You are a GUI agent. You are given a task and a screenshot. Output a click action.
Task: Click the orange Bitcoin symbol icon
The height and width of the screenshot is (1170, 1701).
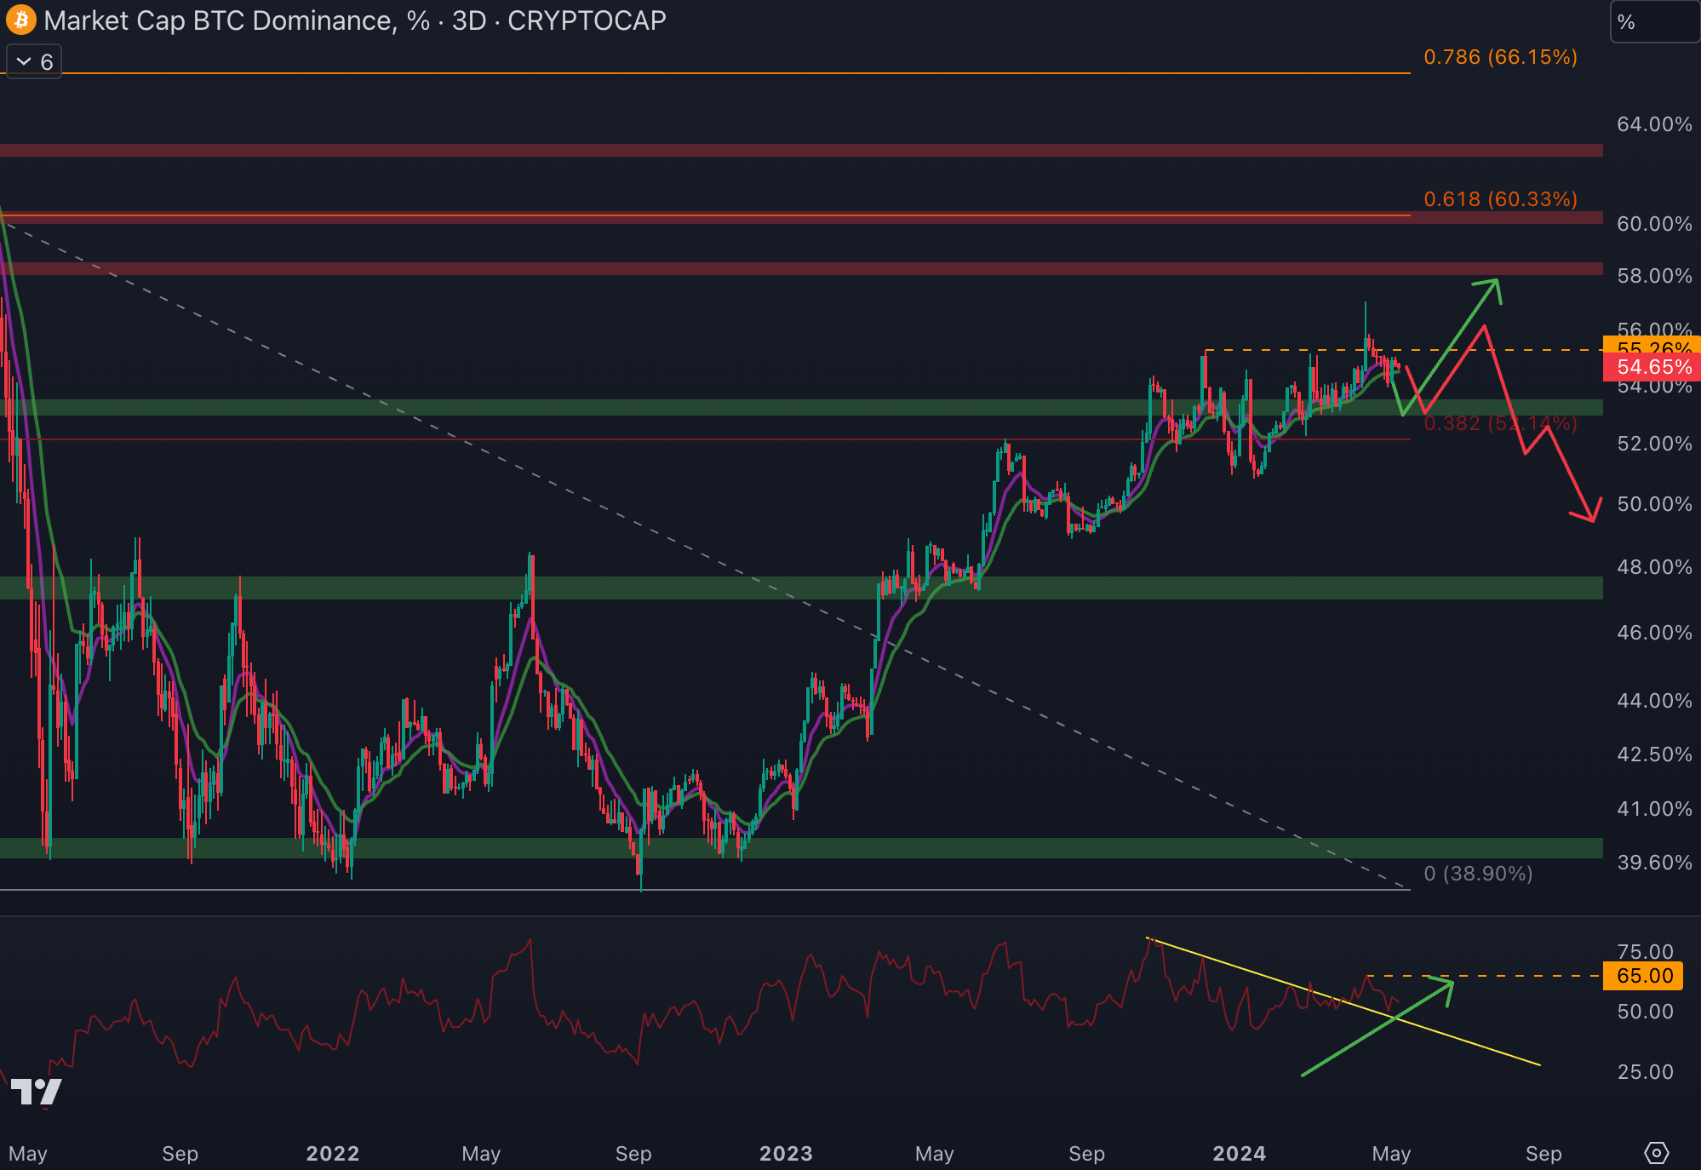[x=20, y=20]
